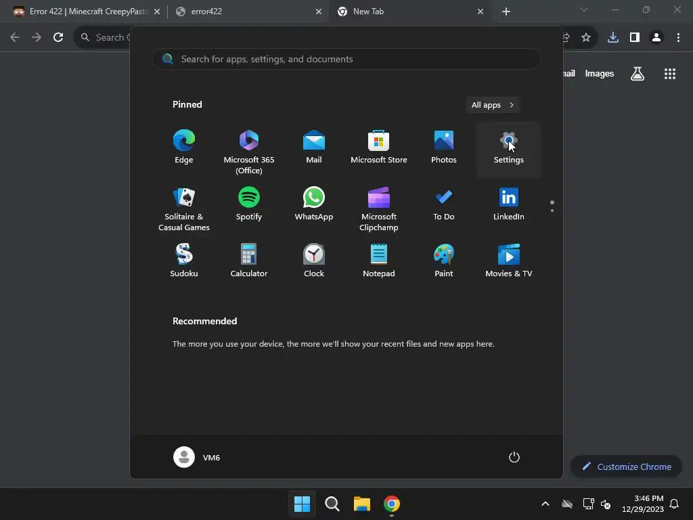Open Sudoku game
The height and width of the screenshot is (520, 693).
(184, 261)
